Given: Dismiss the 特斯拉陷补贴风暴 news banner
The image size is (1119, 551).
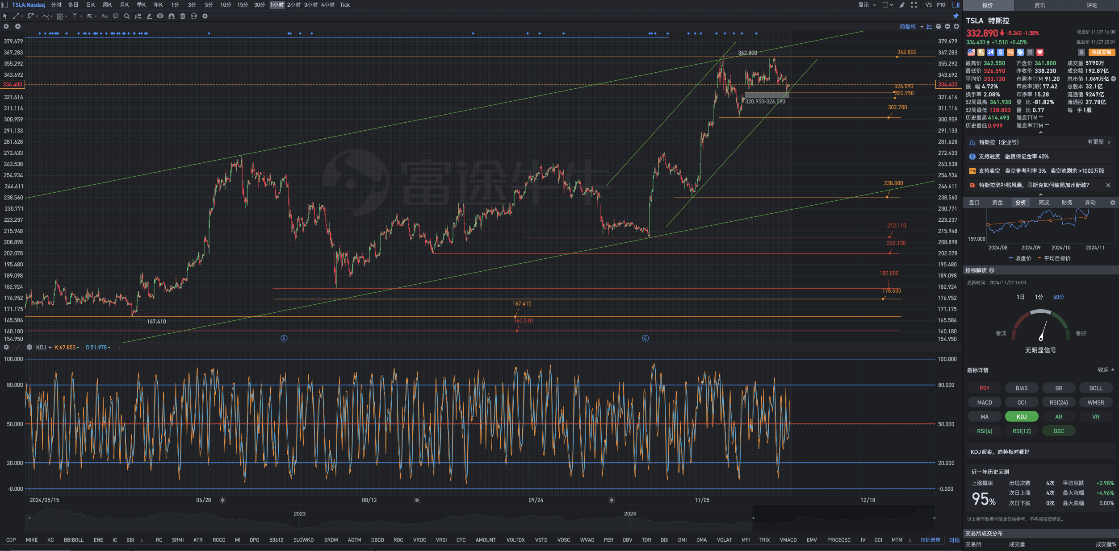Looking at the screenshot, I should 1108,185.
